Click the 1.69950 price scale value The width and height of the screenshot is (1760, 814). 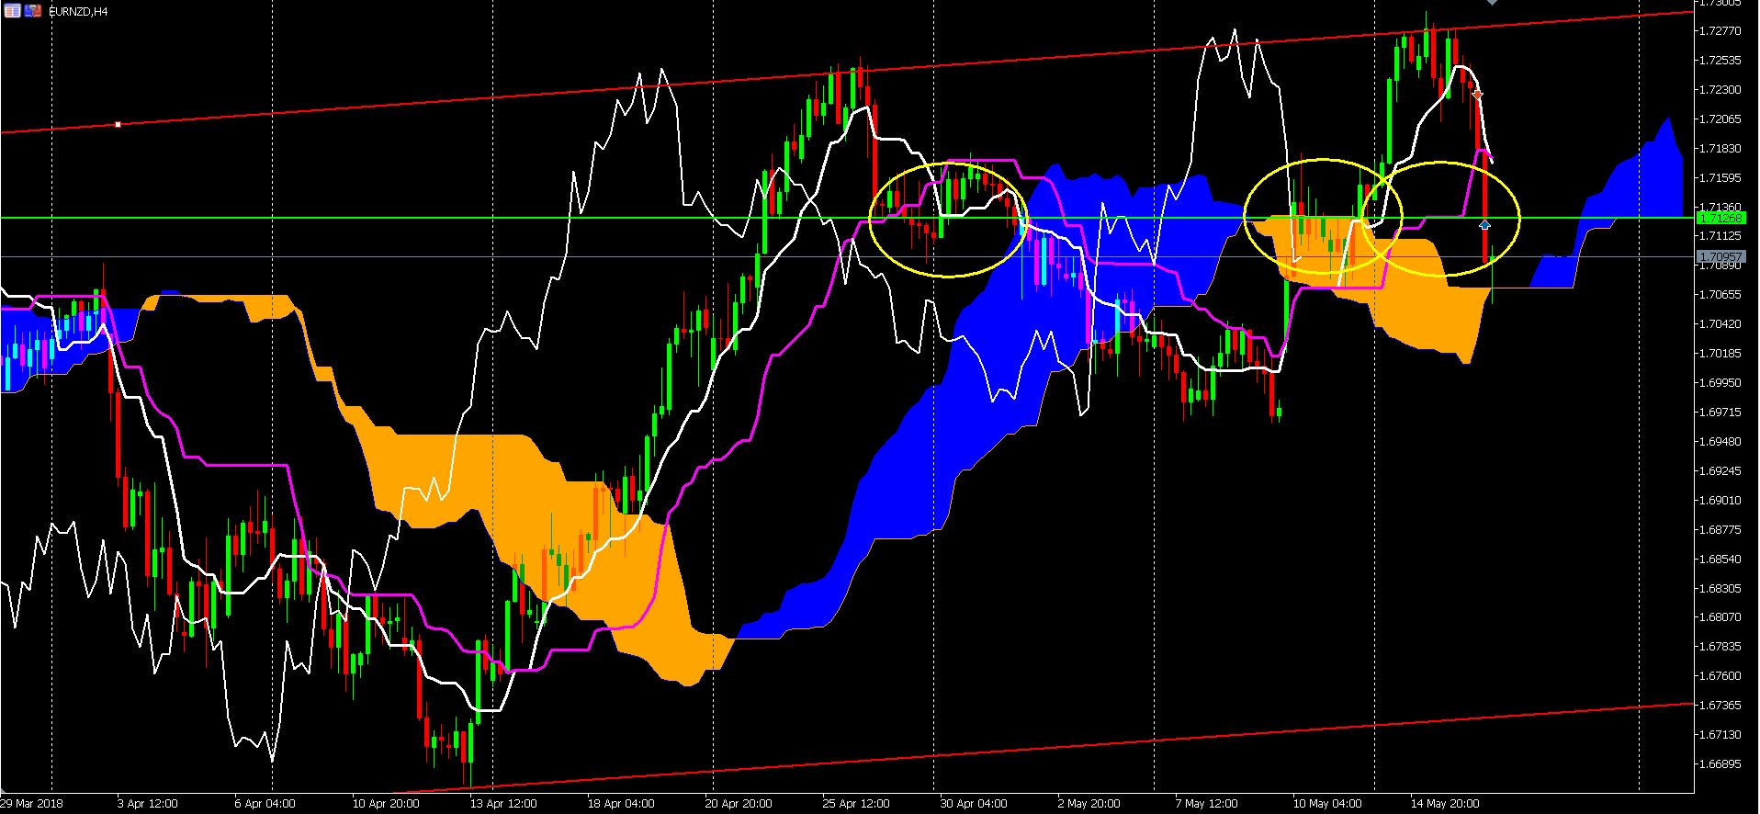click(1722, 383)
